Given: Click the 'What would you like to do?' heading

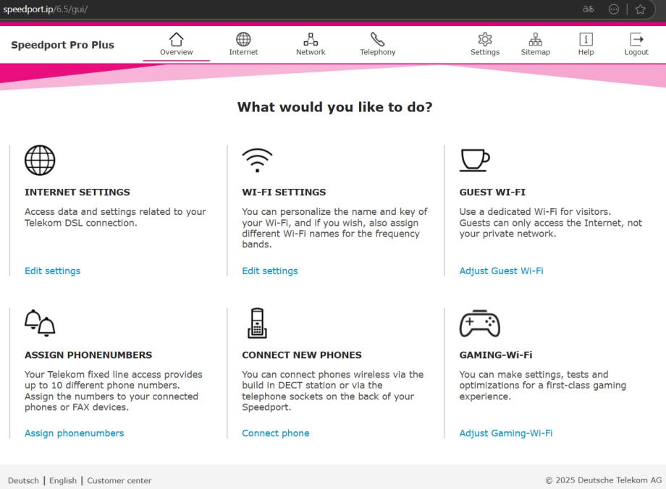Looking at the screenshot, I should (x=334, y=107).
